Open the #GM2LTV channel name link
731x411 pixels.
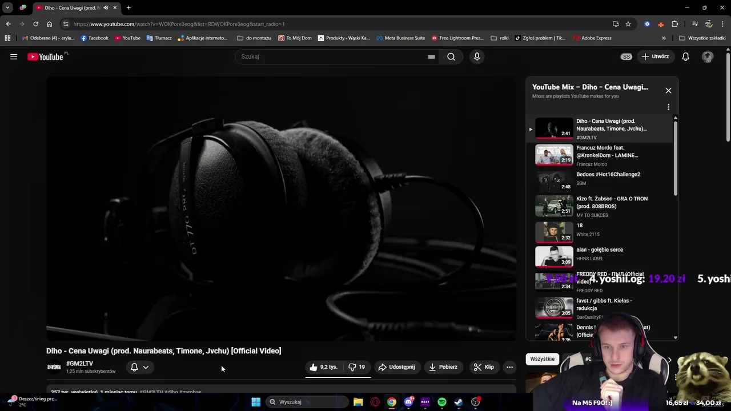(x=79, y=364)
